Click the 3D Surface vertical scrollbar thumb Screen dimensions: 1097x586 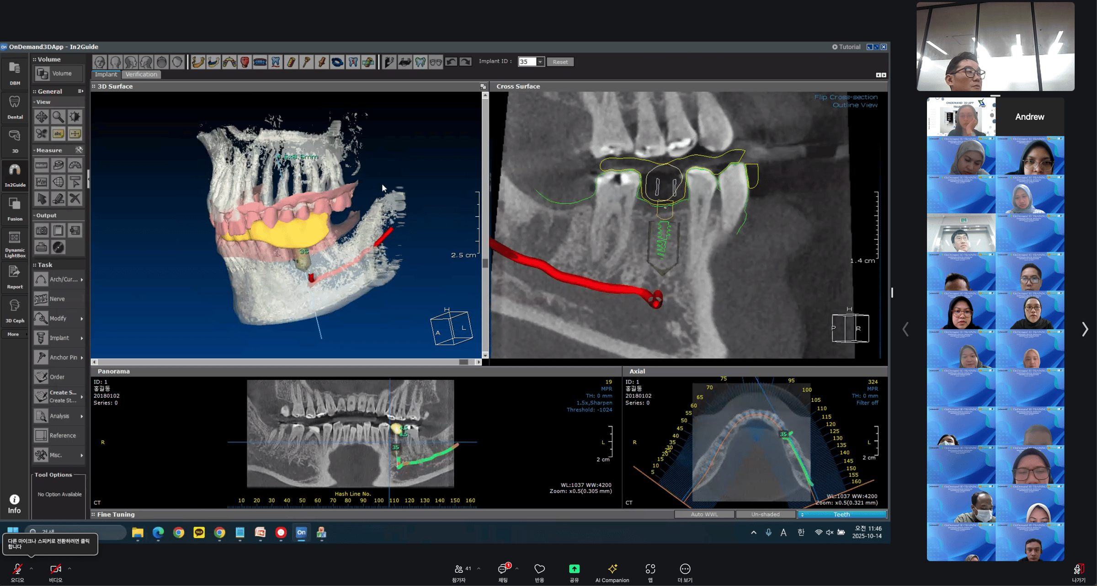coord(485,263)
